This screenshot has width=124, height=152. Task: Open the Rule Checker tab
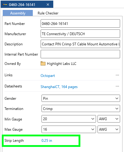(48, 13)
